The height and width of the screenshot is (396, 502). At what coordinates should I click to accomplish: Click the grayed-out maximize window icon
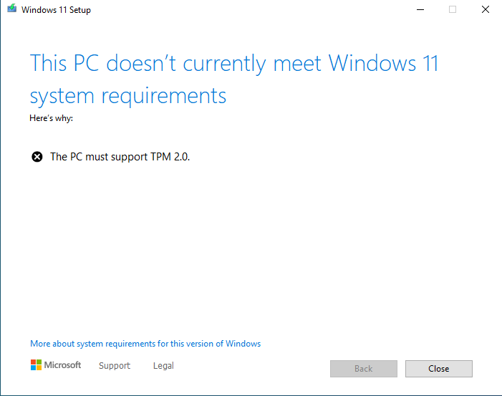[x=453, y=9]
